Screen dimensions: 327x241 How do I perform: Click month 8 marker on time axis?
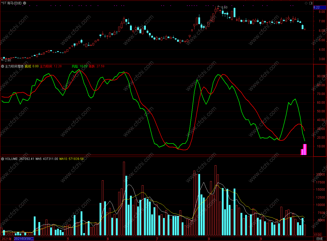[209, 239]
